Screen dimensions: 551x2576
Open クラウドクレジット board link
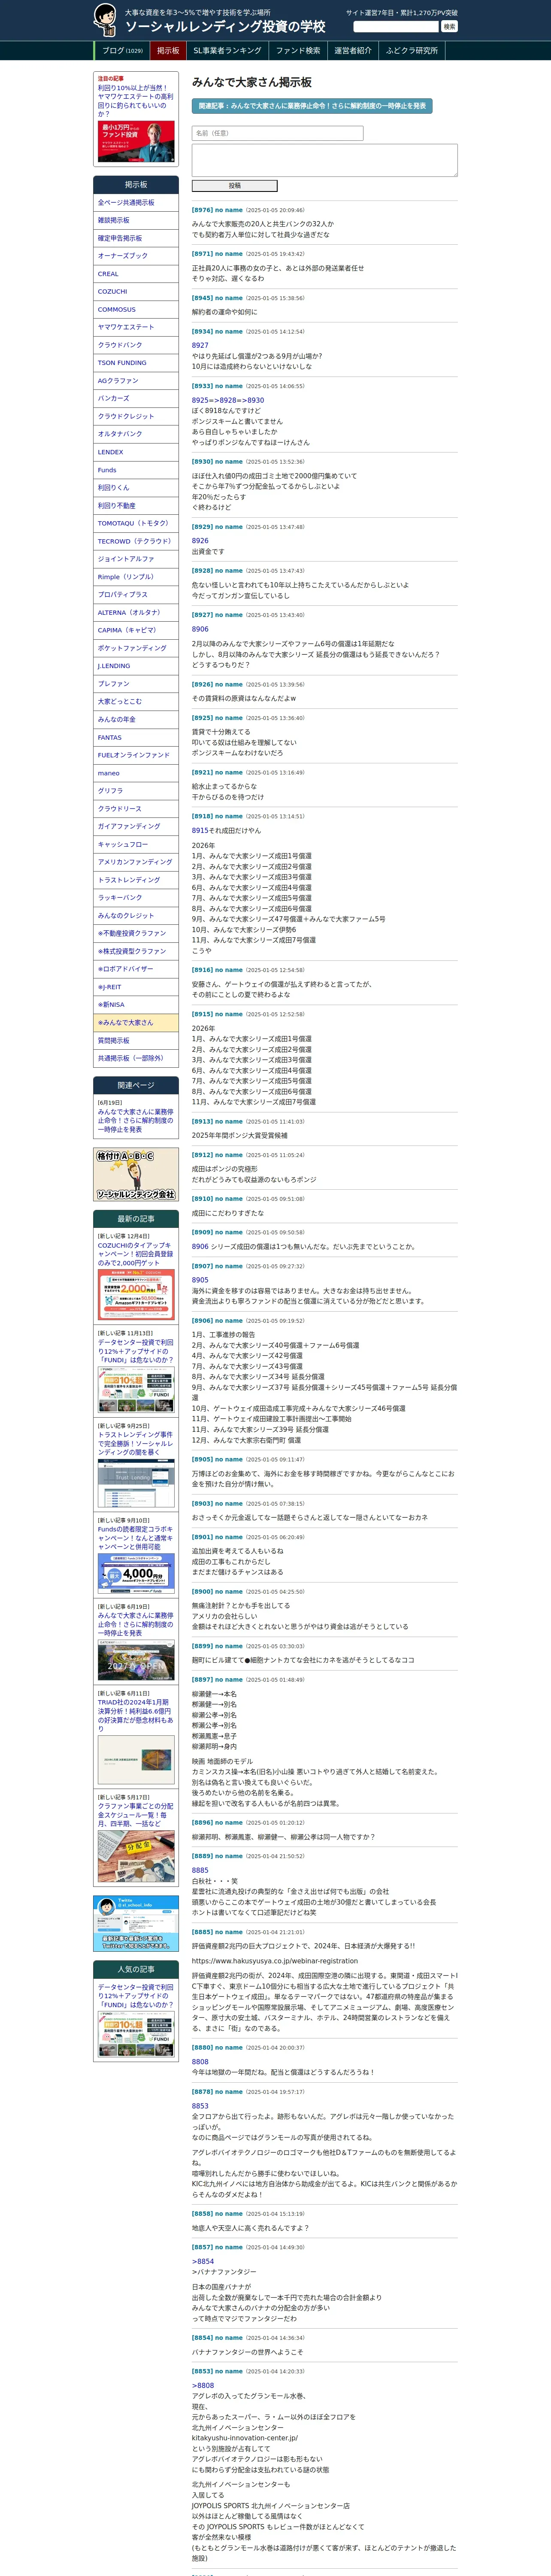point(136,416)
